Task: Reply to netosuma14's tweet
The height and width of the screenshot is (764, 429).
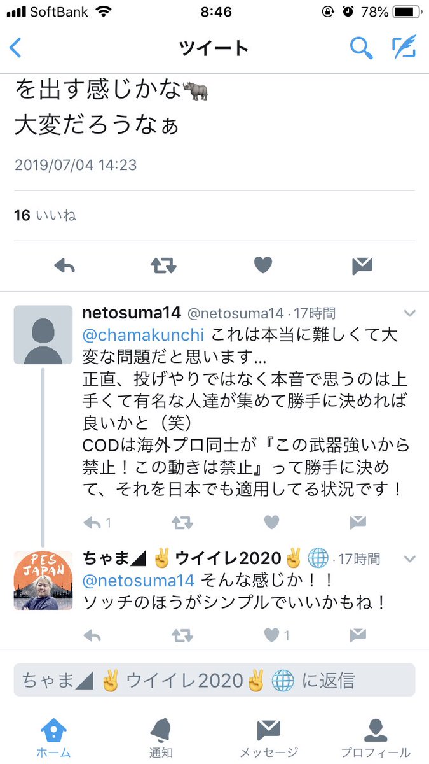Action: (x=93, y=523)
